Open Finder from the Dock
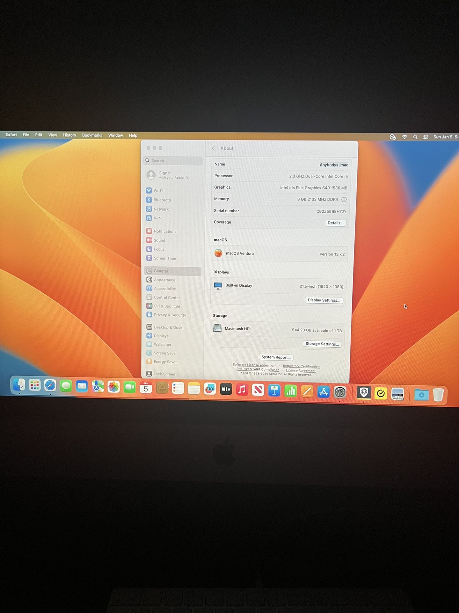The width and height of the screenshot is (459, 613). [x=19, y=385]
